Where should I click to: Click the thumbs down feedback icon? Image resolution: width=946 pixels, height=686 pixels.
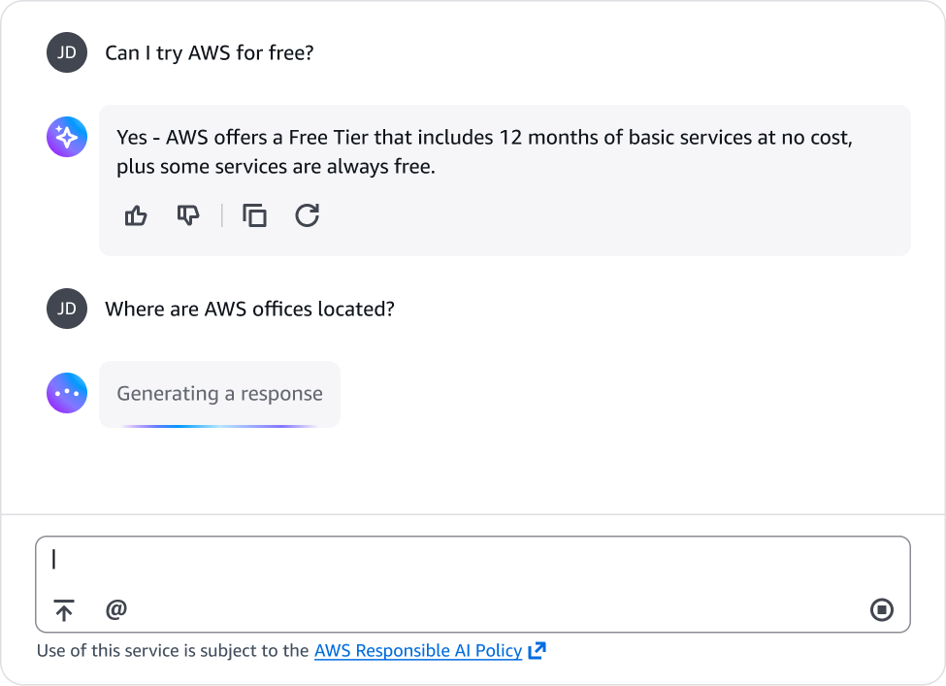tap(187, 215)
